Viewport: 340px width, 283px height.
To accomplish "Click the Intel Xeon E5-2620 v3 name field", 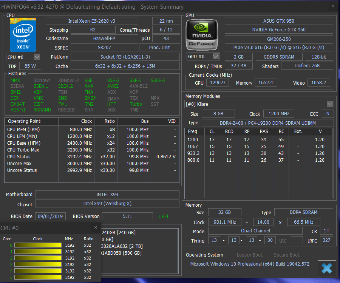I will pyautogui.click(x=92, y=21).
